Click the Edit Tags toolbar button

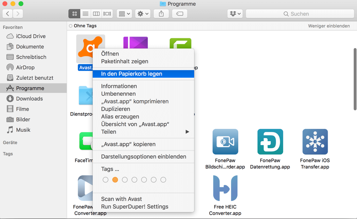(x=180, y=14)
